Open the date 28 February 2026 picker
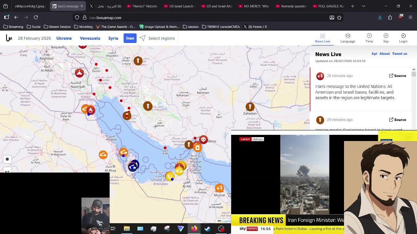This screenshot has width=417, height=234. pyautogui.click(x=34, y=38)
